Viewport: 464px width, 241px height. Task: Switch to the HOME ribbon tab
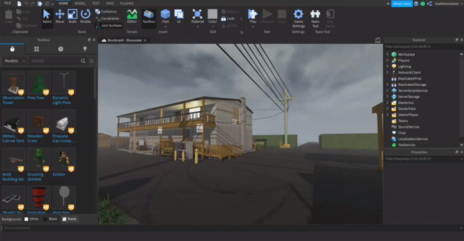tap(63, 3)
